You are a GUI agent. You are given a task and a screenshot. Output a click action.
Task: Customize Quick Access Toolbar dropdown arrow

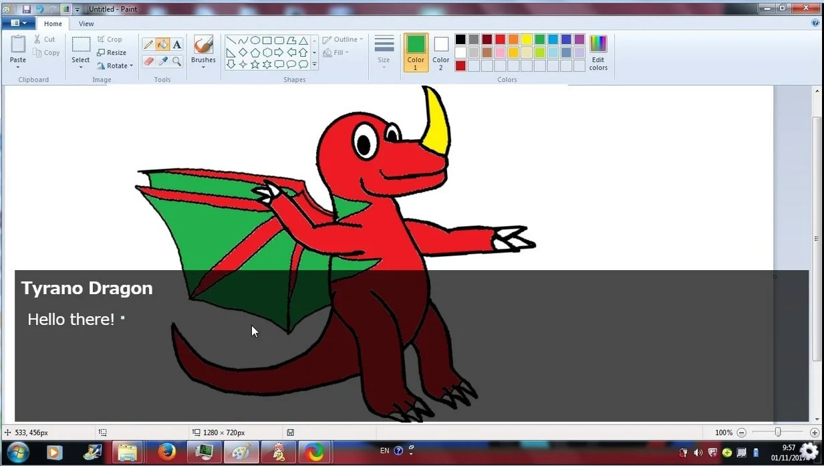[78, 9]
